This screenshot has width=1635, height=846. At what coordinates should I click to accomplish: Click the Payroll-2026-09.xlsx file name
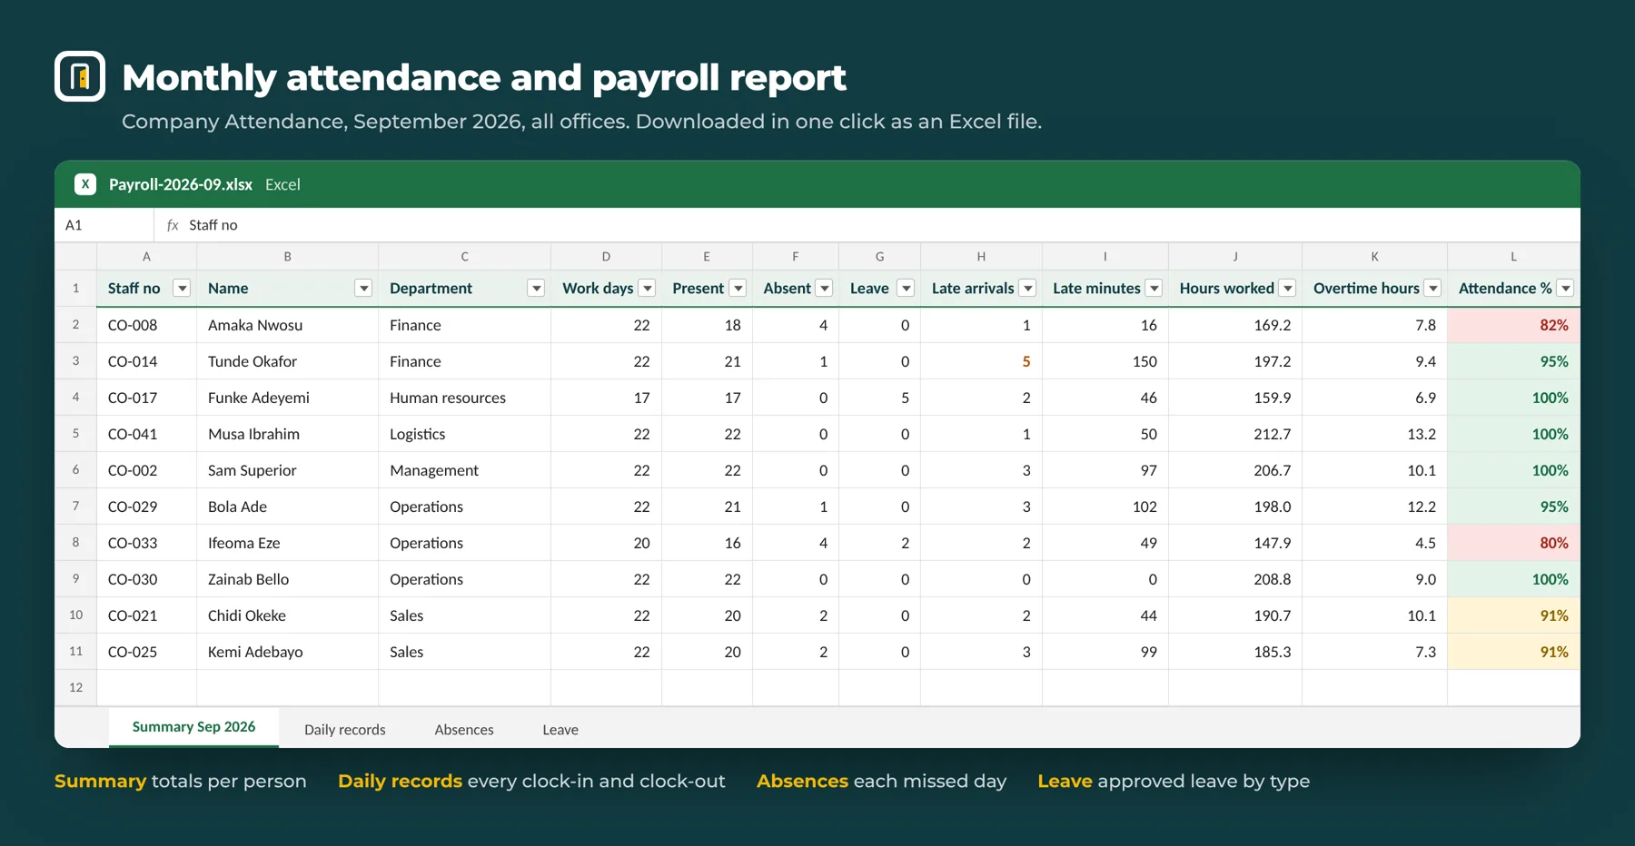[181, 184]
